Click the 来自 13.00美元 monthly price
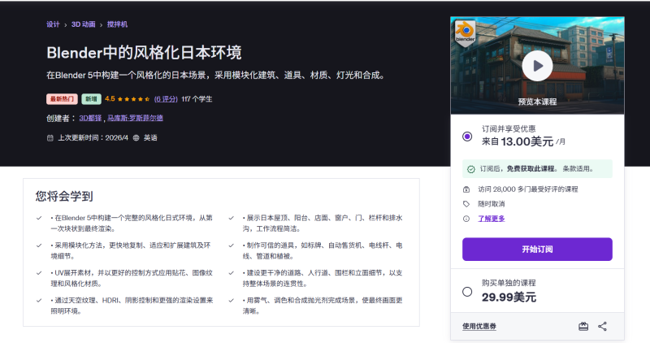The height and width of the screenshot is (343, 650). [x=523, y=142]
